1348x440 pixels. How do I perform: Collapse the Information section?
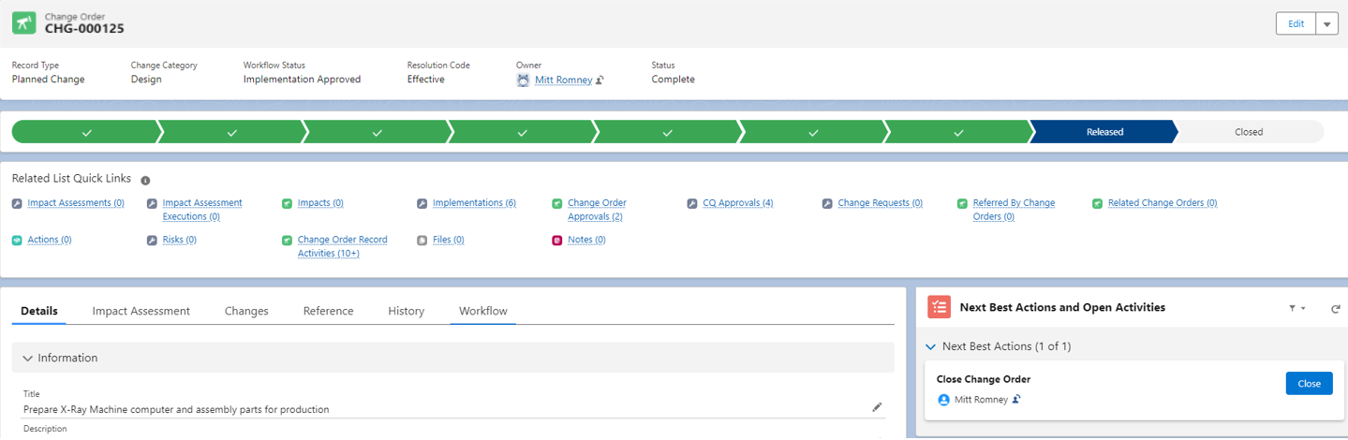28,358
